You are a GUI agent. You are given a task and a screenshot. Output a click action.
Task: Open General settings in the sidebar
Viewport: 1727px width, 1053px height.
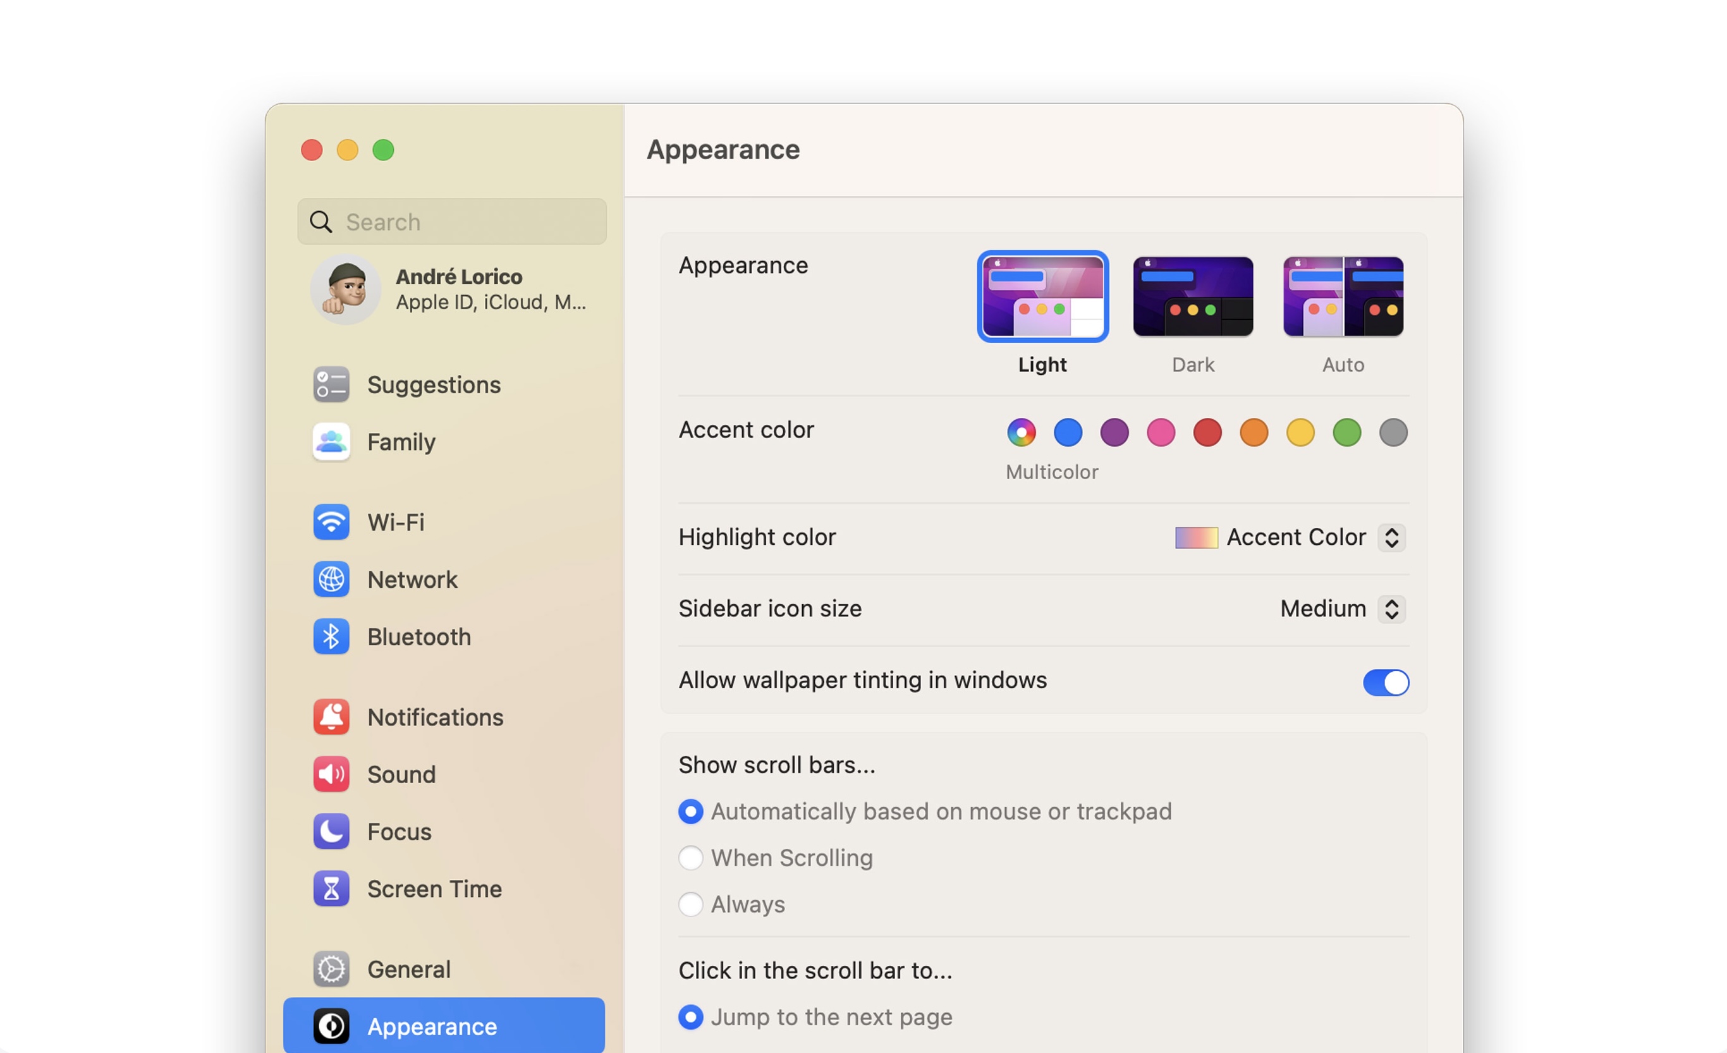(x=408, y=969)
